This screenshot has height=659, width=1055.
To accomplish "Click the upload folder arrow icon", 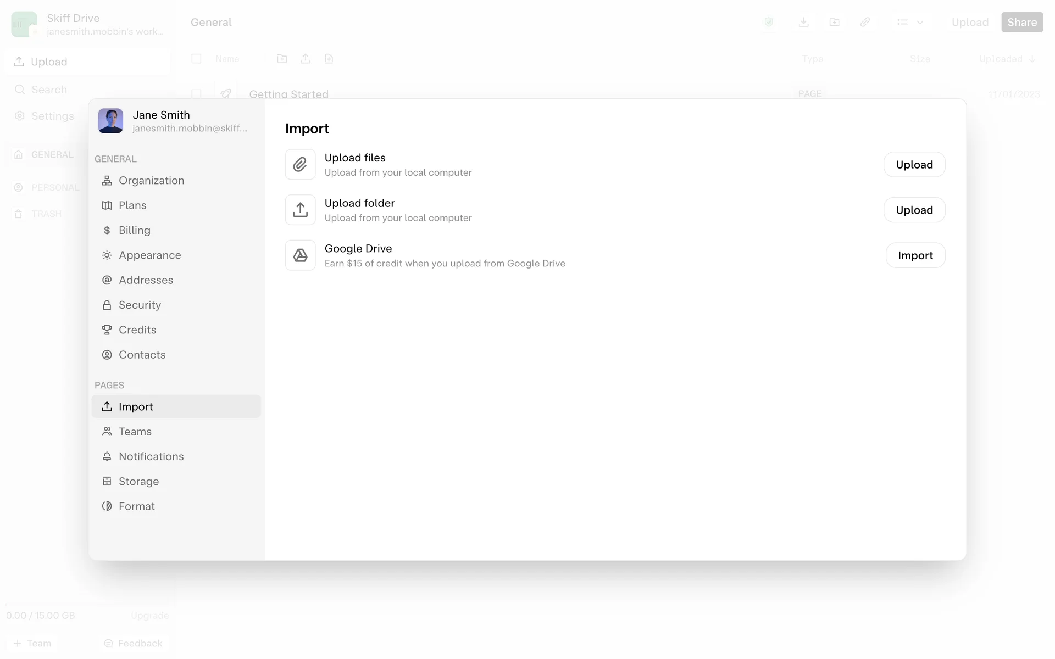I will 300,210.
